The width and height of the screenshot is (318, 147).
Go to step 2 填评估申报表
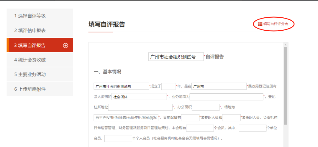pyautogui.click(x=40, y=31)
